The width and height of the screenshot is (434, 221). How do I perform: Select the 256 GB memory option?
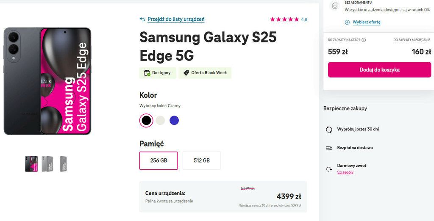[x=159, y=160]
